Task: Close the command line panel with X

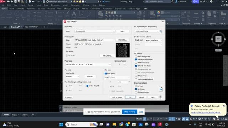Action: click(61, 108)
